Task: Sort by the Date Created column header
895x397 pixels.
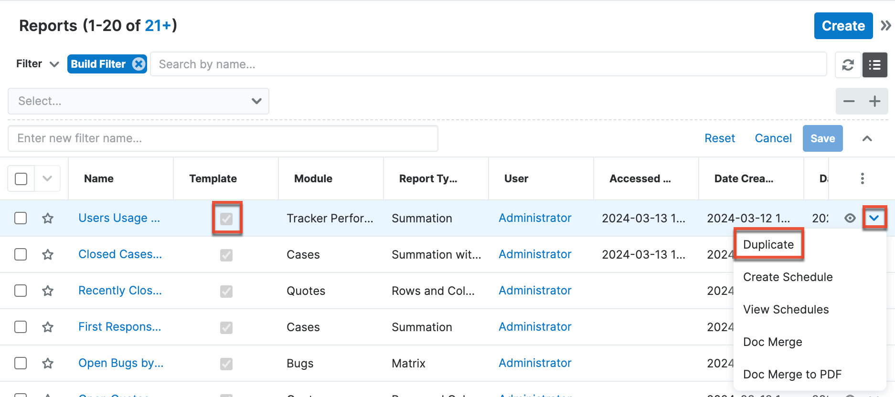Action: pos(744,178)
